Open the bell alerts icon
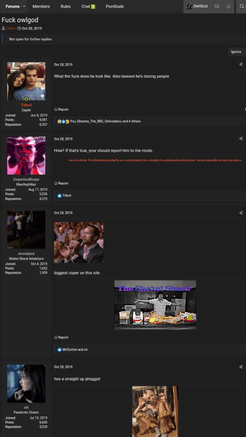The image size is (246, 437). [x=229, y=7]
